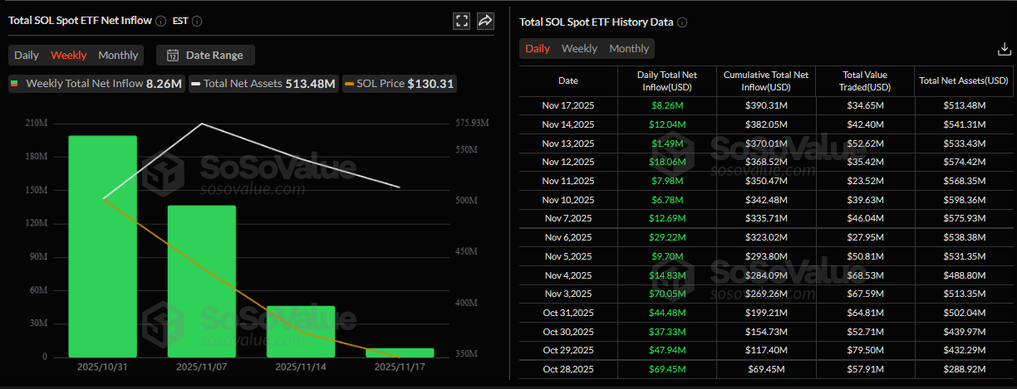Switch the chart to Daily view
Screen dimensions: 1017x389
coord(27,56)
